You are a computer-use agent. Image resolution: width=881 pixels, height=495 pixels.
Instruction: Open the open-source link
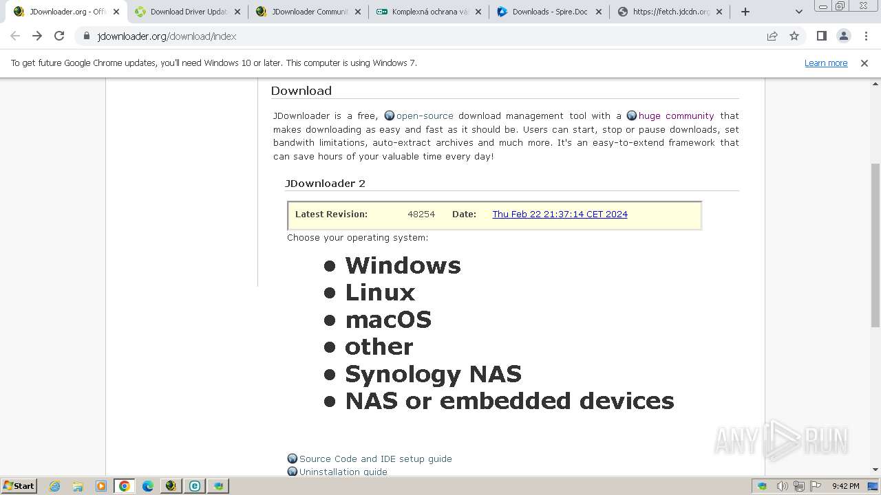(x=424, y=115)
